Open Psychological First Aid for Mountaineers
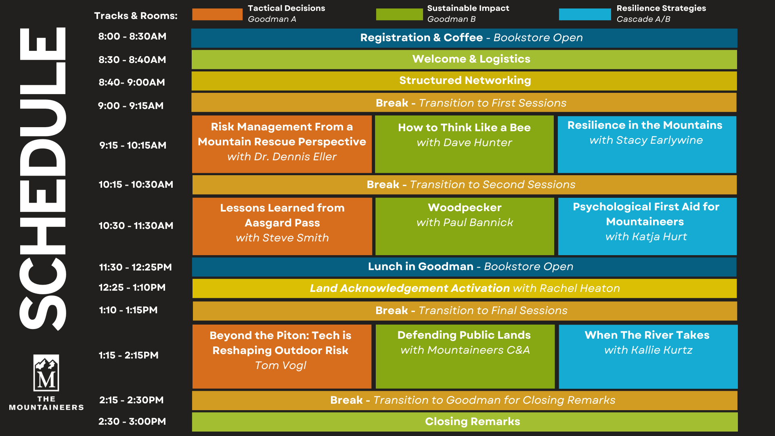 647,226
